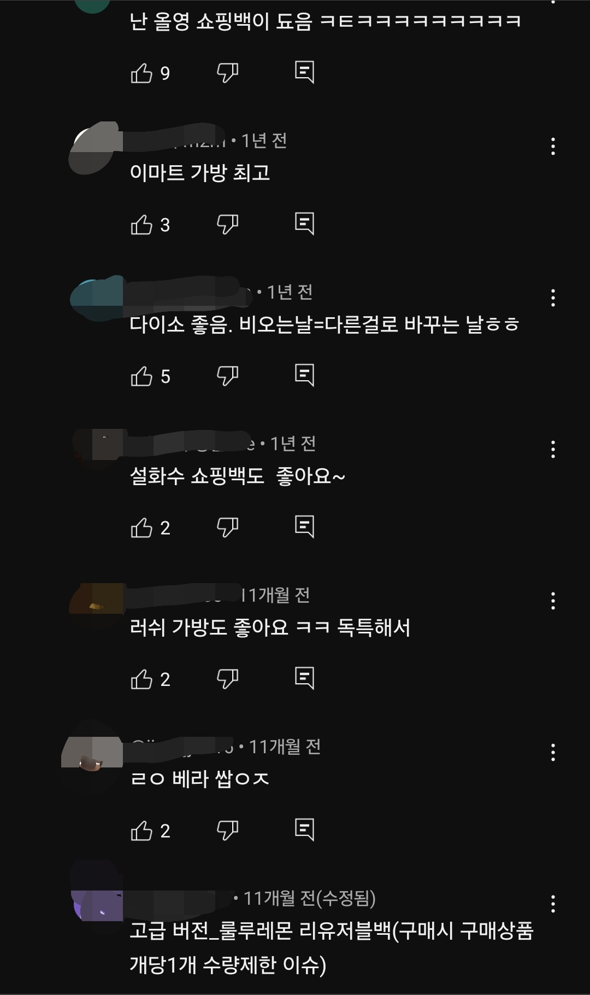590x995 pixels.
Task: Toggle dislike on the 다이소 좋음 comment
Action: click(x=227, y=376)
